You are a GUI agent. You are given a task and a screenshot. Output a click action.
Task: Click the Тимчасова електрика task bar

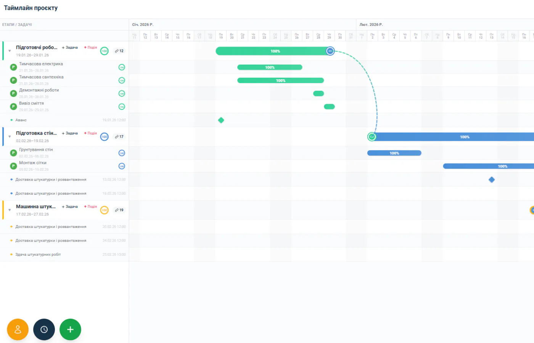[x=270, y=67]
